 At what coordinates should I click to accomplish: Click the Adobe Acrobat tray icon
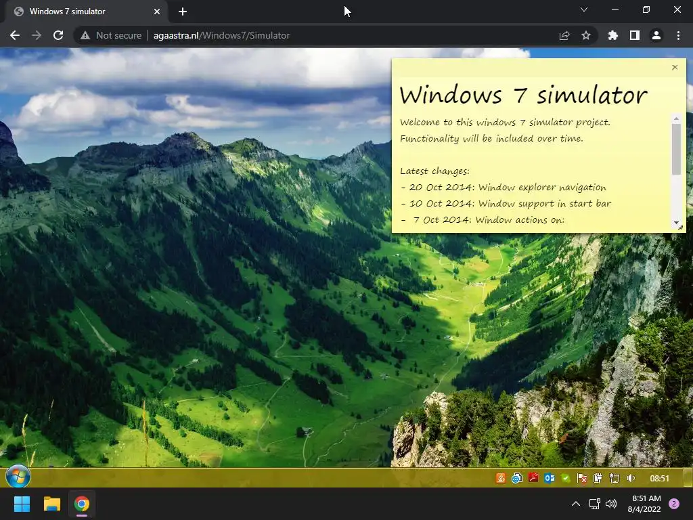(x=533, y=478)
